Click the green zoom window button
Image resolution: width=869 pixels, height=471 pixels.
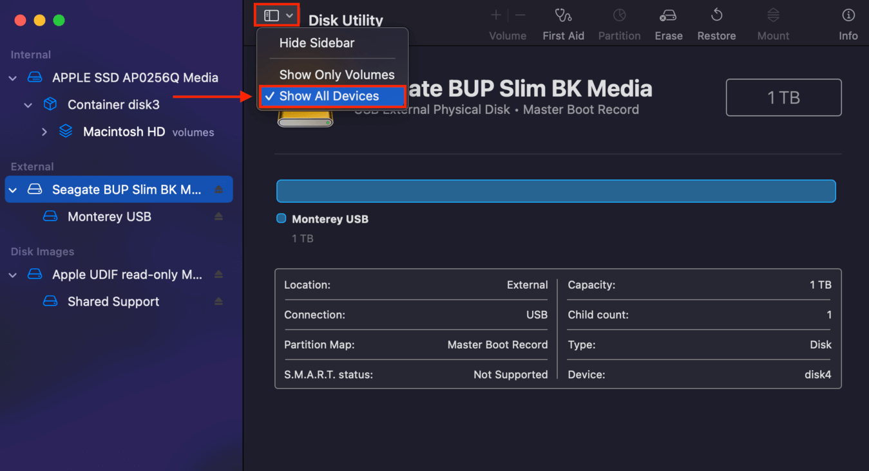tap(59, 21)
